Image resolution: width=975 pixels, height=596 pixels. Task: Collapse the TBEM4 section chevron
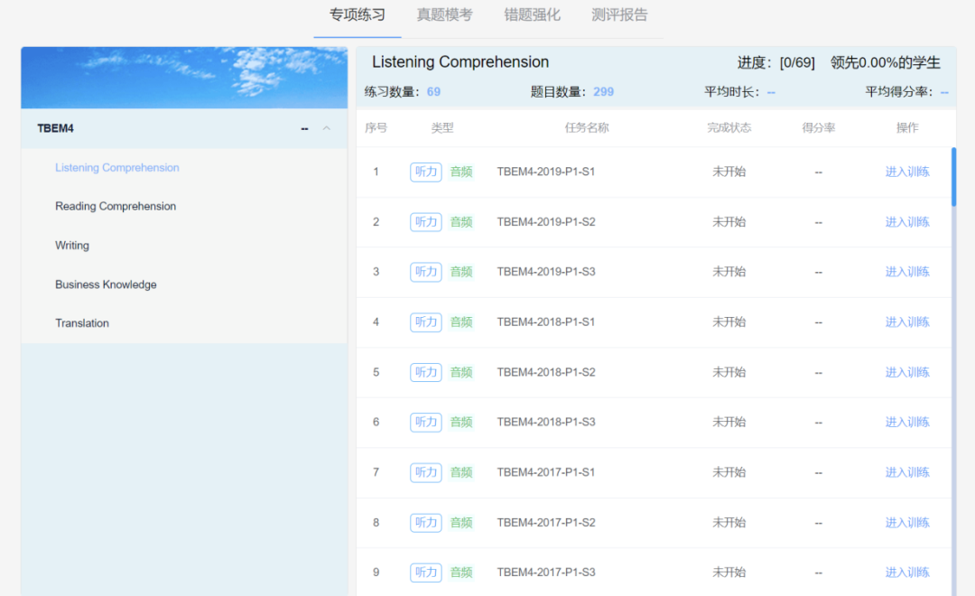pyautogui.click(x=327, y=128)
